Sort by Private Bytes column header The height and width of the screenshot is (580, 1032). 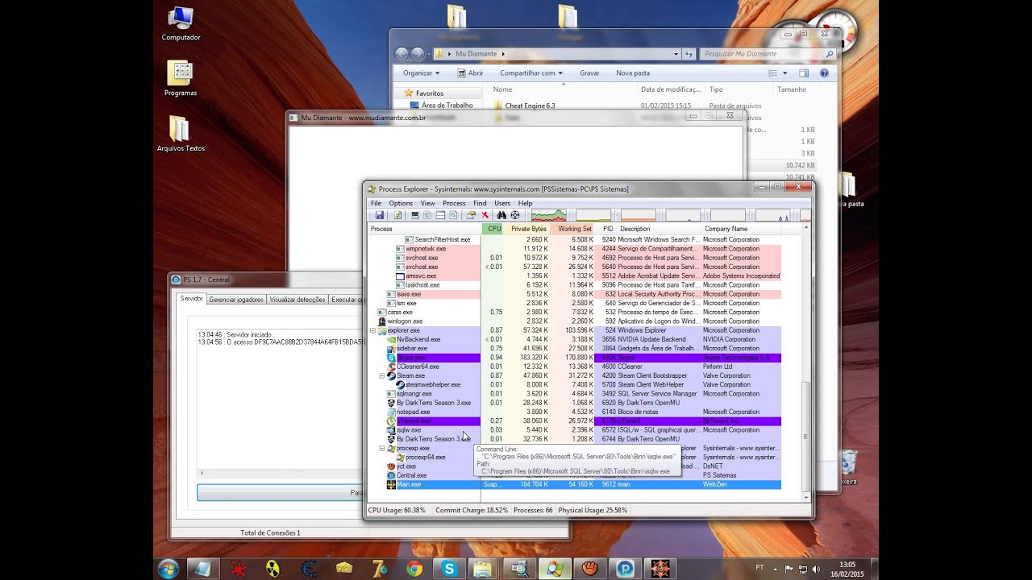[x=528, y=229]
